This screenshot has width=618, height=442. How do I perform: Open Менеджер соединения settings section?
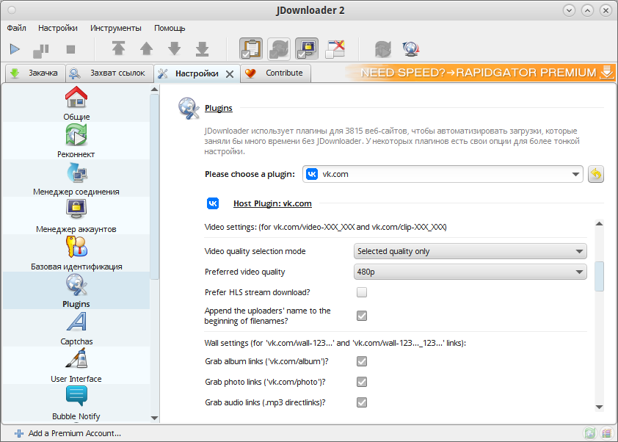76,178
